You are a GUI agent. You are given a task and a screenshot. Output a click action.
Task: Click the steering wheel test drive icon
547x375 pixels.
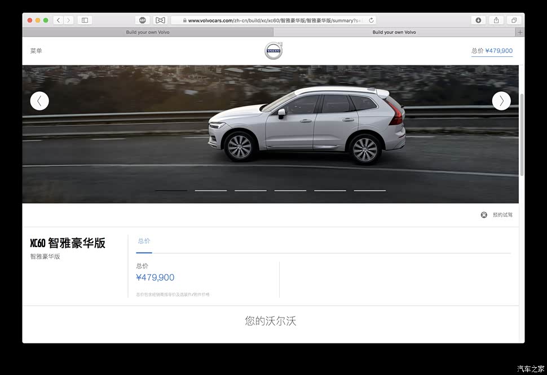coord(484,215)
